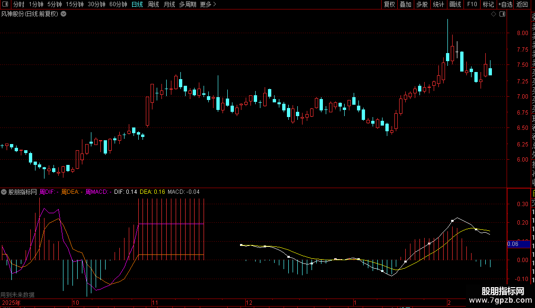Toggle the right info panel icon beside diamond

(x=502, y=14)
